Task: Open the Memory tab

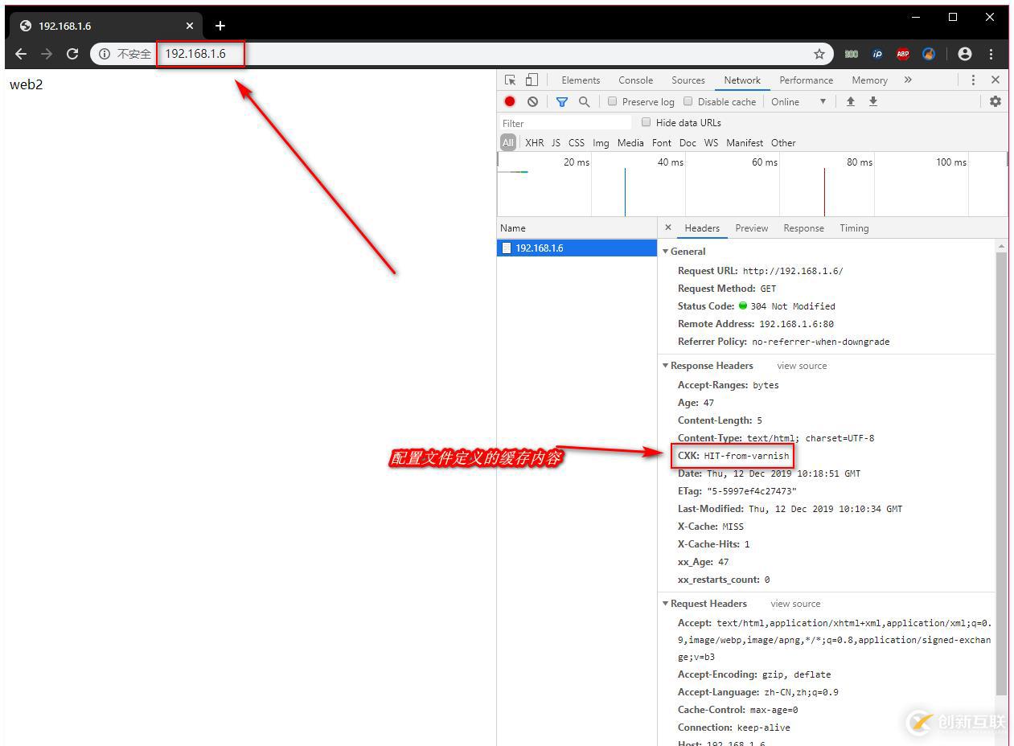Action: pyautogui.click(x=869, y=80)
